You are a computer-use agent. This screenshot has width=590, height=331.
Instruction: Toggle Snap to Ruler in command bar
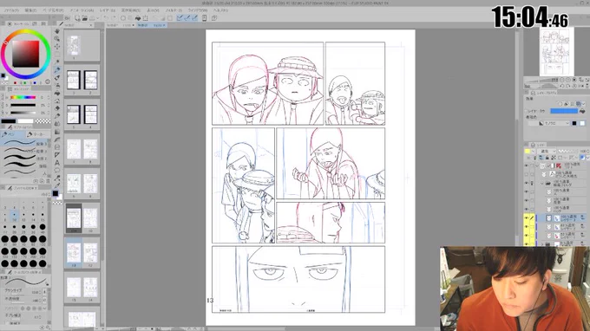[180, 17]
